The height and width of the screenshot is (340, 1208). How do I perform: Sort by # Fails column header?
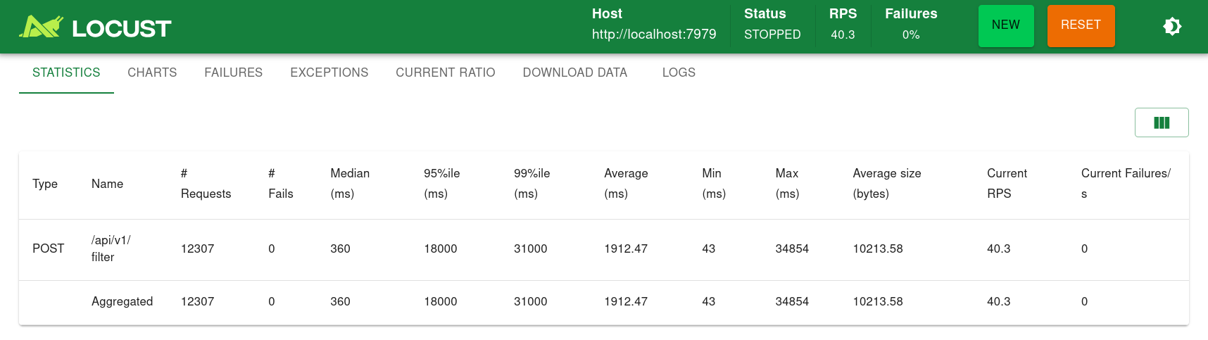(x=280, y=183)
